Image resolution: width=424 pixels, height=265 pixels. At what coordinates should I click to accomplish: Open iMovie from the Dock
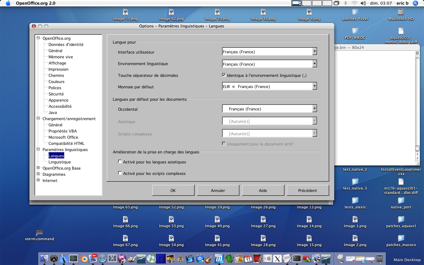(x=190, y=259)
